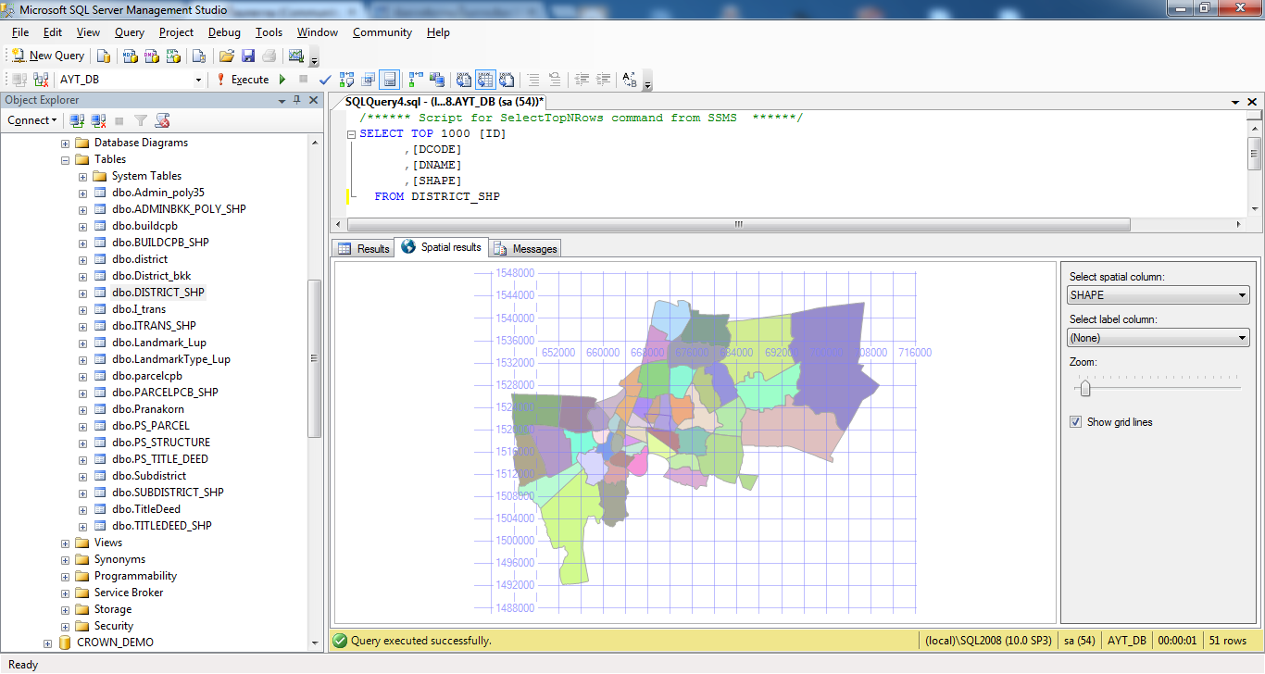The height and width of the screenshot is (674, 1265).
Task: Expand the dbo.DISTRICT_SHP table node
Action: pos(82,293)
